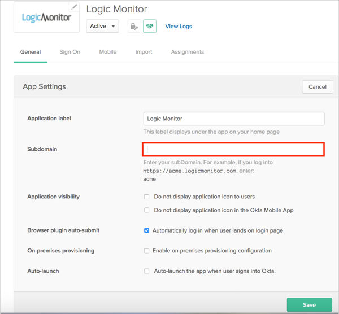This screenshot has width=339, height=314.
Task: Check 'Do not display application icon to users'
Action: point(147,197)
